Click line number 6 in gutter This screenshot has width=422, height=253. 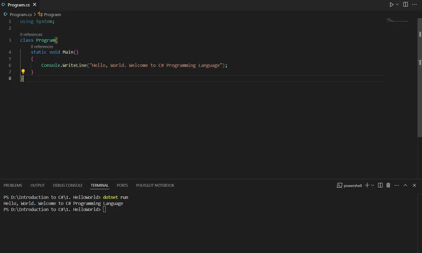10,65
